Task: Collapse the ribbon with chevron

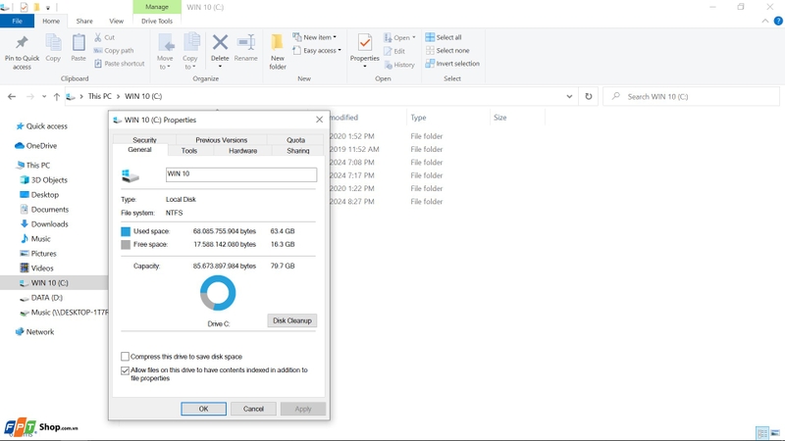Action: (x=765, y=21)
